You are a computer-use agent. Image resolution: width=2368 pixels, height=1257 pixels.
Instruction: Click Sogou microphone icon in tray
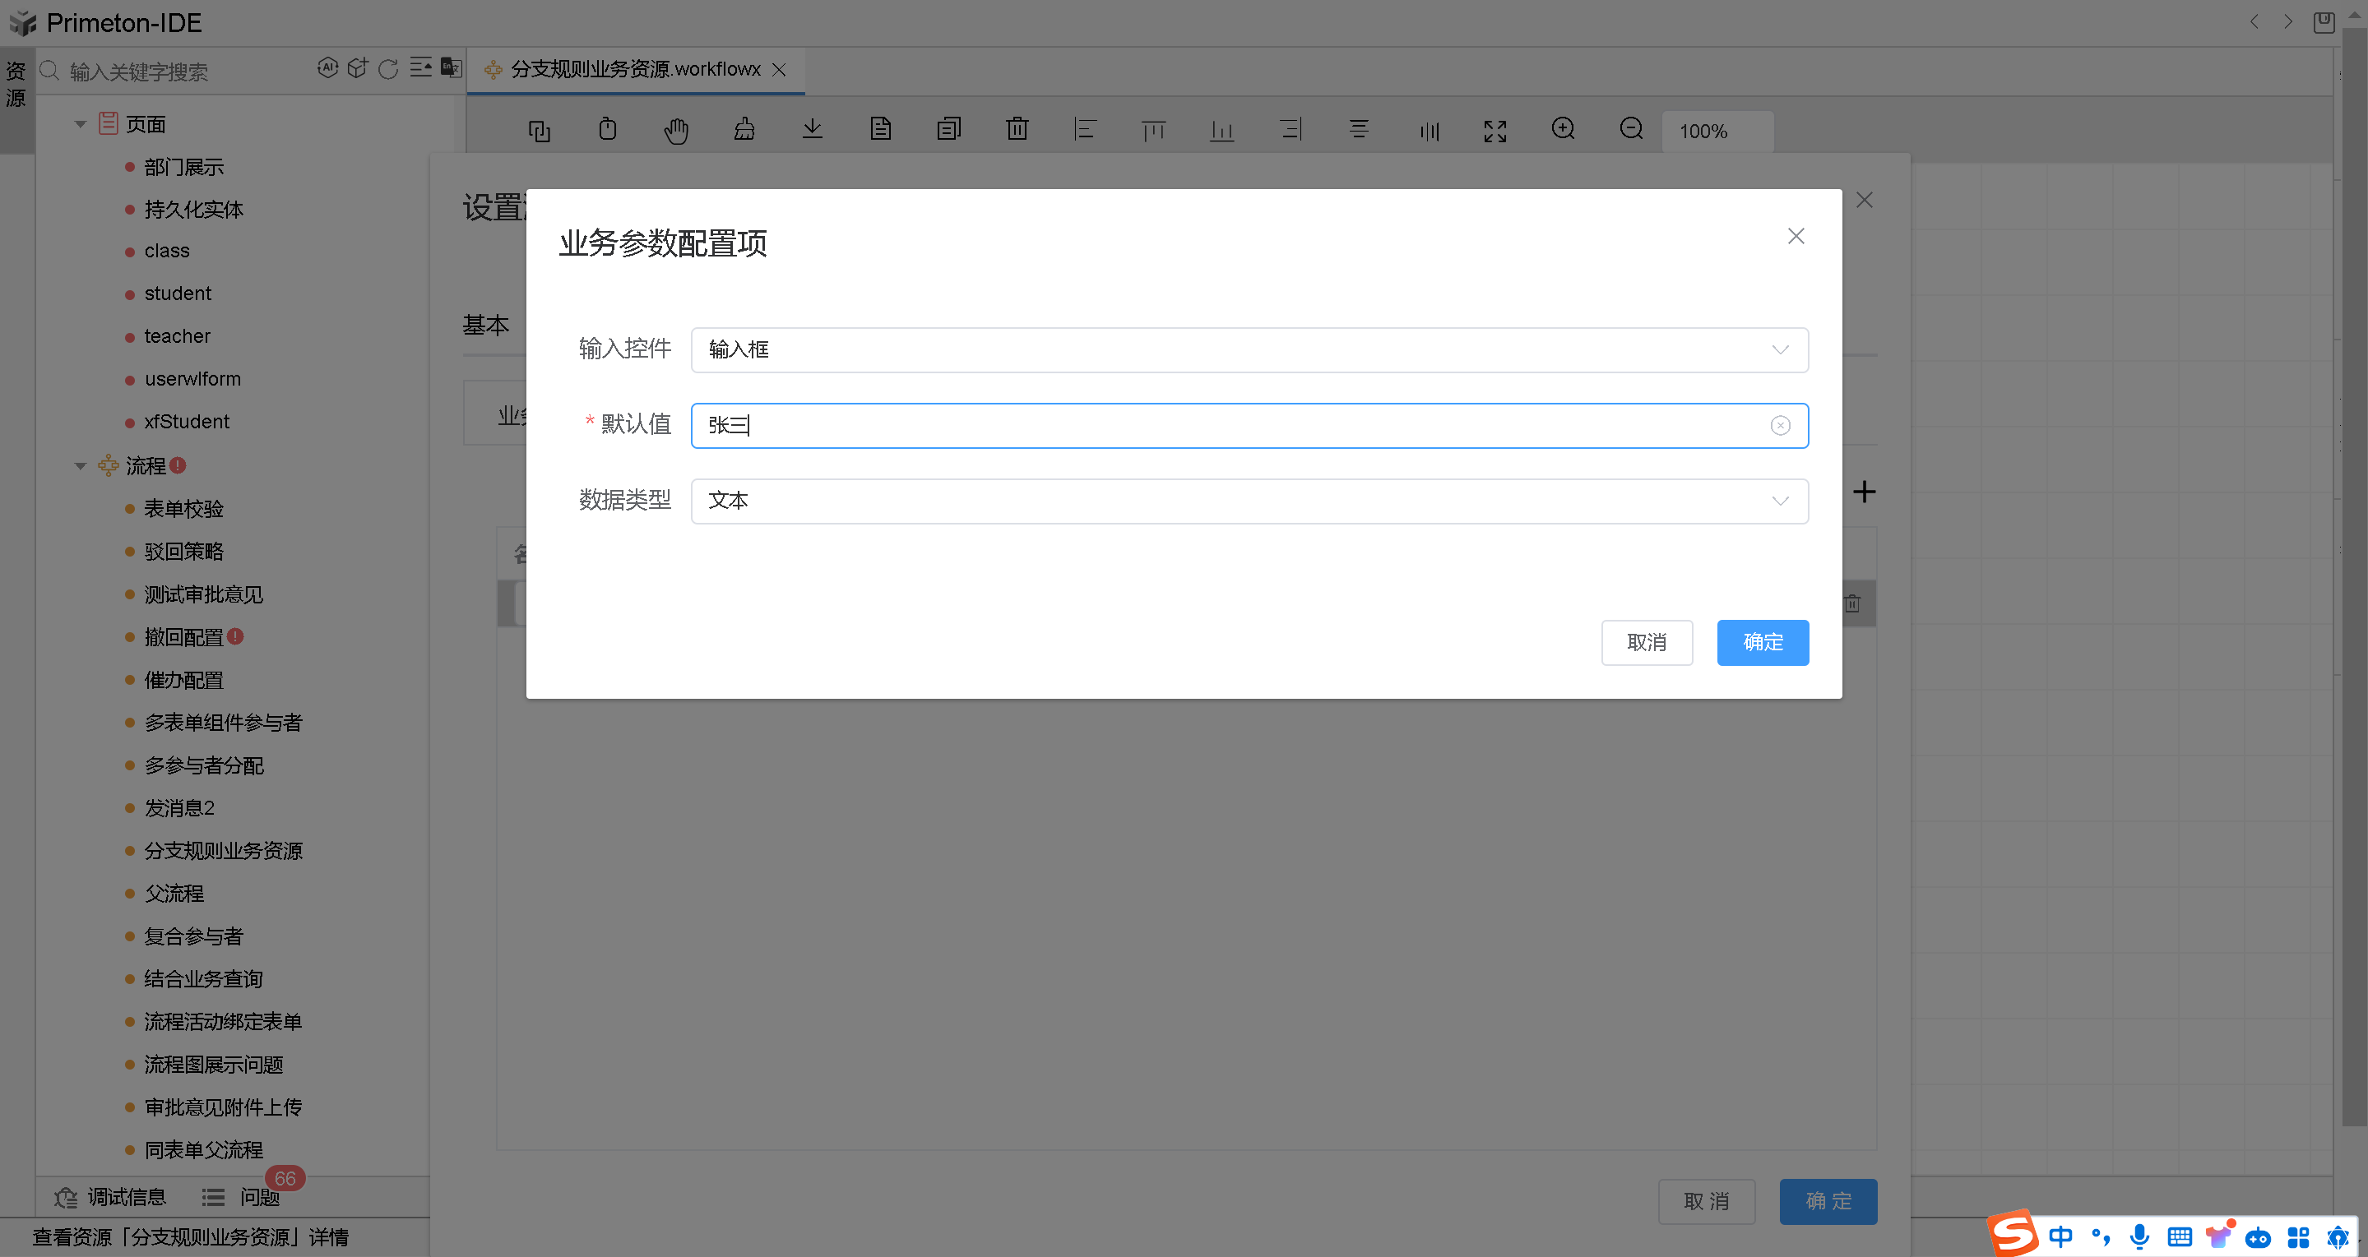2139,1236
